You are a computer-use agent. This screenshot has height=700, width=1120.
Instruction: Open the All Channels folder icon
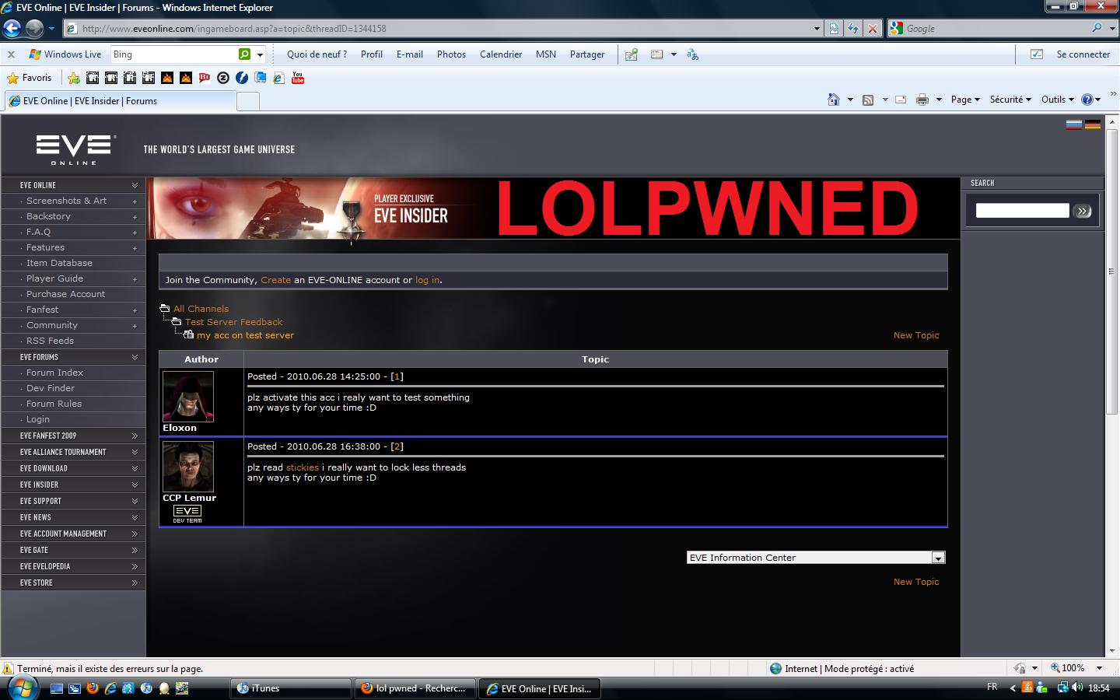pyautogui.click(x=165, y=309)
